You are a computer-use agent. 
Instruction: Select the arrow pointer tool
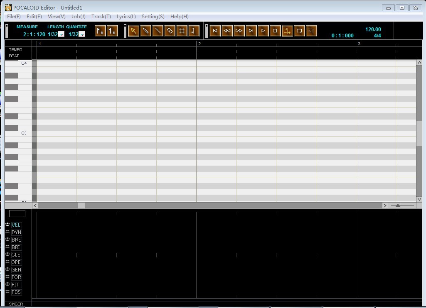[x=133, y=31]
